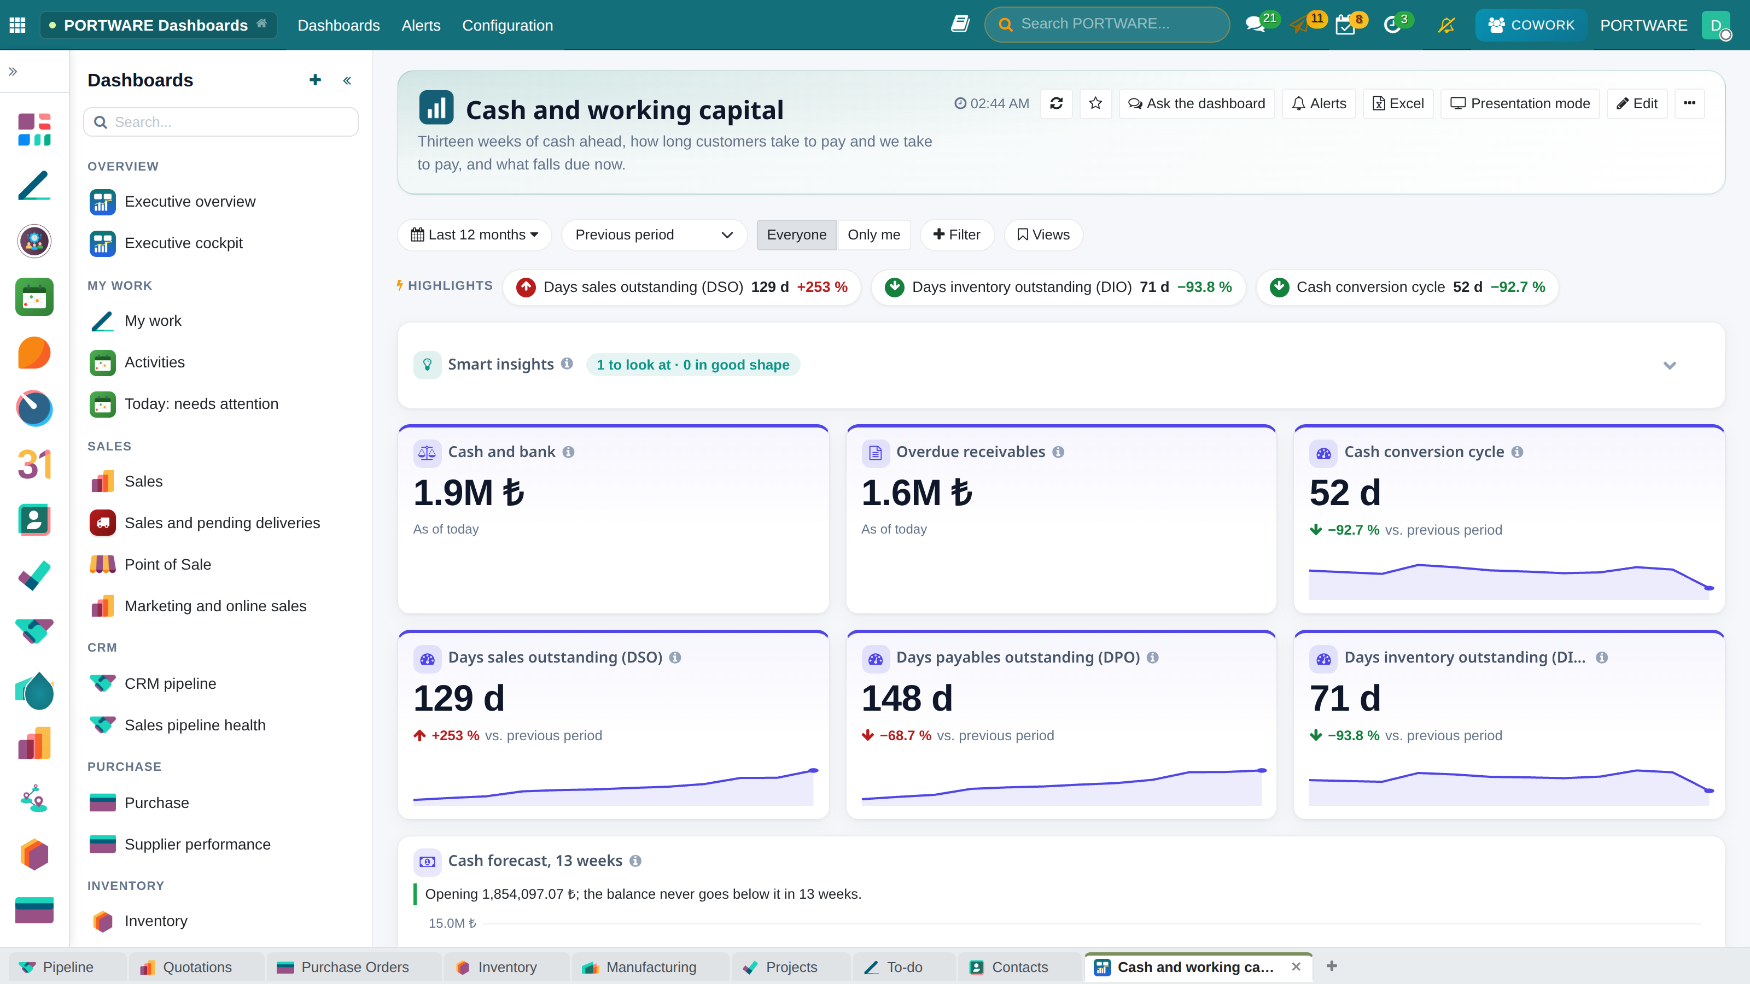Viewport: 1750px width, 984px height.
Task: Open the orange hexagon Inventory rail icon
Action: coord(34,854)
